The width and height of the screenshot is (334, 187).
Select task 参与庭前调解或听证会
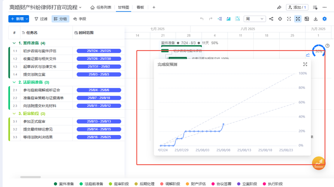tap(41, 90)
